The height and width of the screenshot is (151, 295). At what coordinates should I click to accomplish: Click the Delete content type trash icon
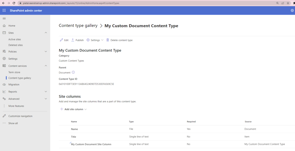[108, 40]
